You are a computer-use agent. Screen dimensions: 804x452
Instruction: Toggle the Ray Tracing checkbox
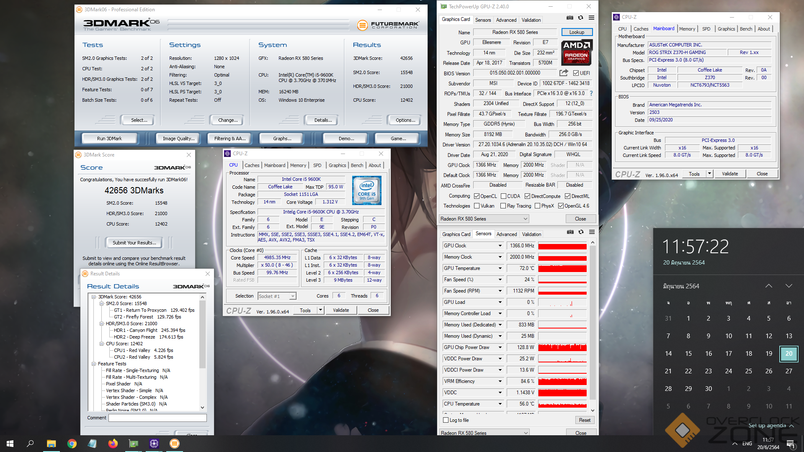(x=503, y=206)
